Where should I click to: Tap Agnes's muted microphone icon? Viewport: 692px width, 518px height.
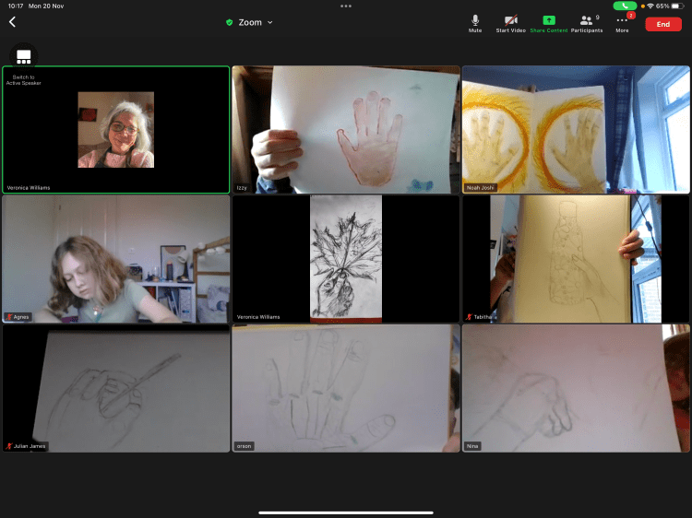click(x=8, y=316)
